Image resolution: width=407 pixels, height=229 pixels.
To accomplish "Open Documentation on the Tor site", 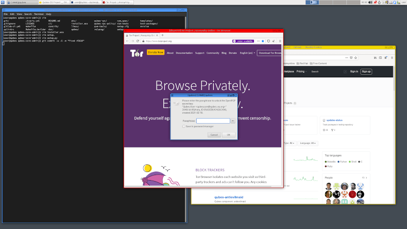I will (x=185, y=53).
